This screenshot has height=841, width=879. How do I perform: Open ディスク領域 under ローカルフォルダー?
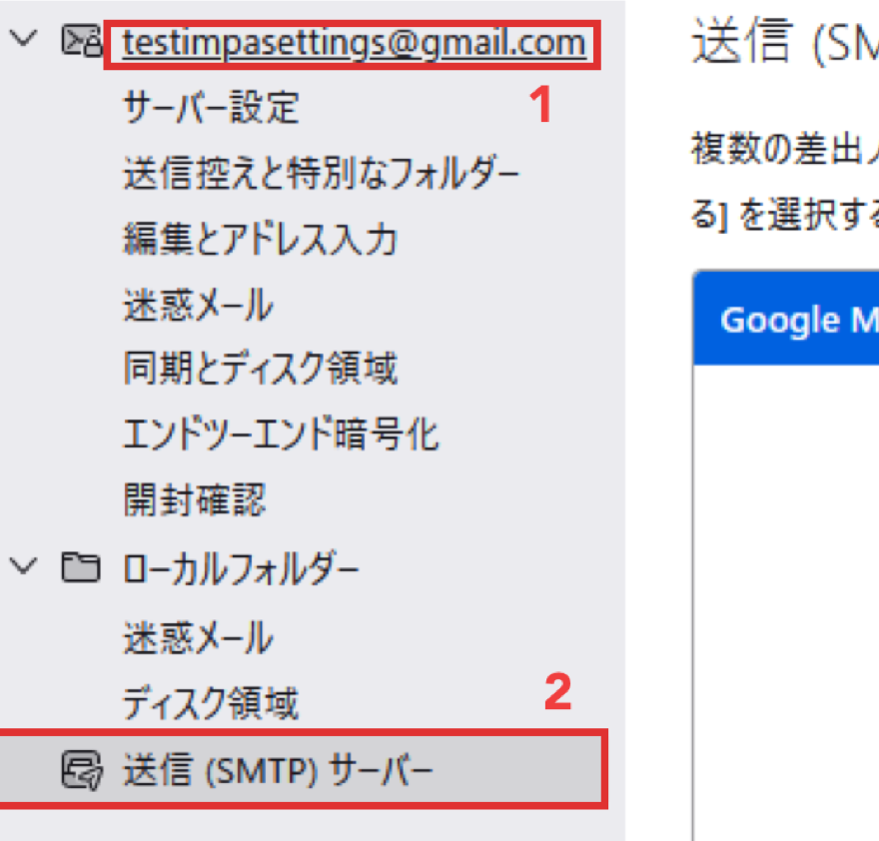(x=211, y=703)
